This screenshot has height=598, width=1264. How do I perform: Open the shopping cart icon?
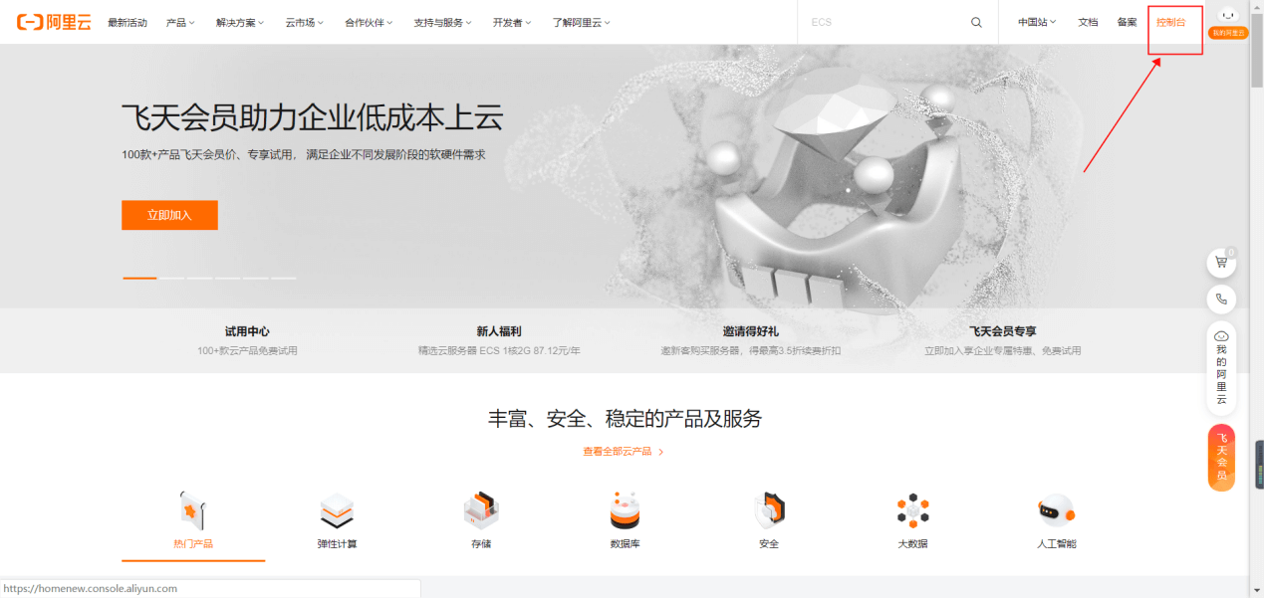pos(1221,263)
